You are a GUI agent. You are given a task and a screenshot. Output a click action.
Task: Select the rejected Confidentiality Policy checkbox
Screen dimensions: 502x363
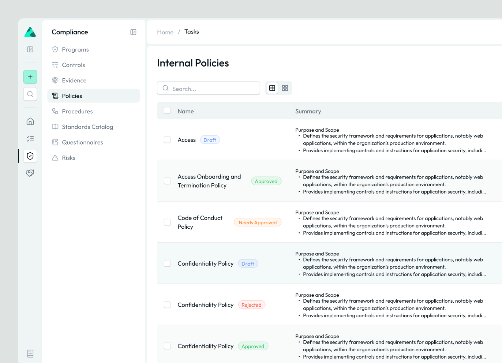coord(167,305)
